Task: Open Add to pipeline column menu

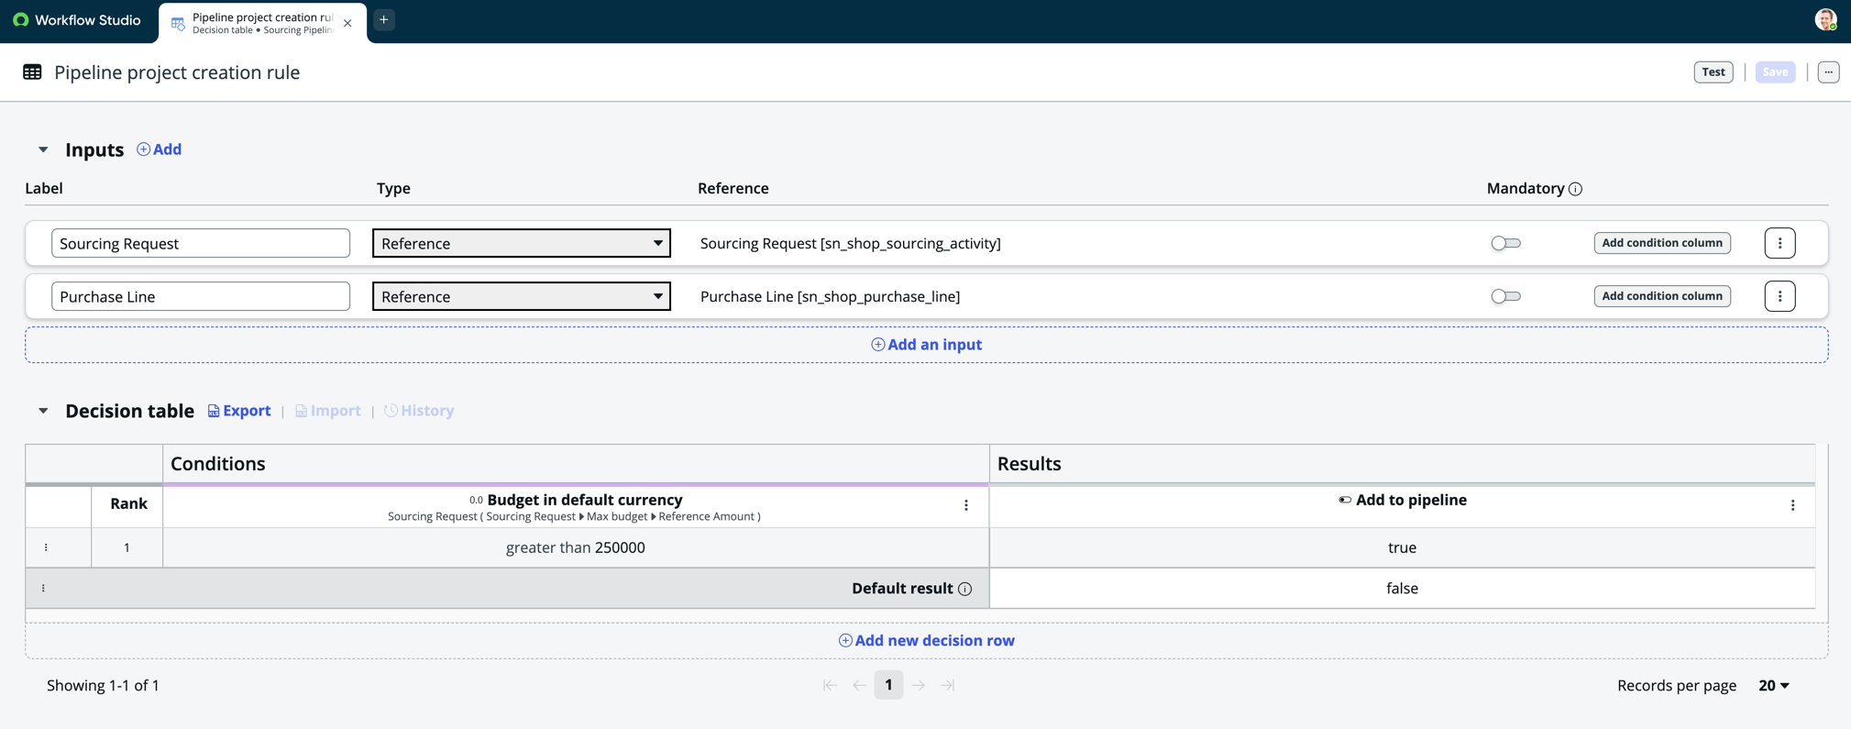Action: coord(1792,505)
